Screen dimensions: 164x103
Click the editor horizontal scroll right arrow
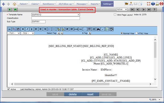pyautogui.click(x=150, y=84)
